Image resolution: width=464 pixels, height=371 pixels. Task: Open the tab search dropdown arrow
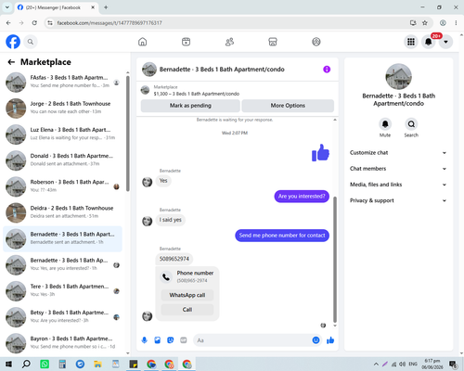[7, 7]
